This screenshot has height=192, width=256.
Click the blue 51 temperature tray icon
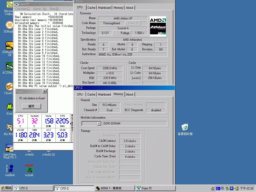tap(218, 188)
